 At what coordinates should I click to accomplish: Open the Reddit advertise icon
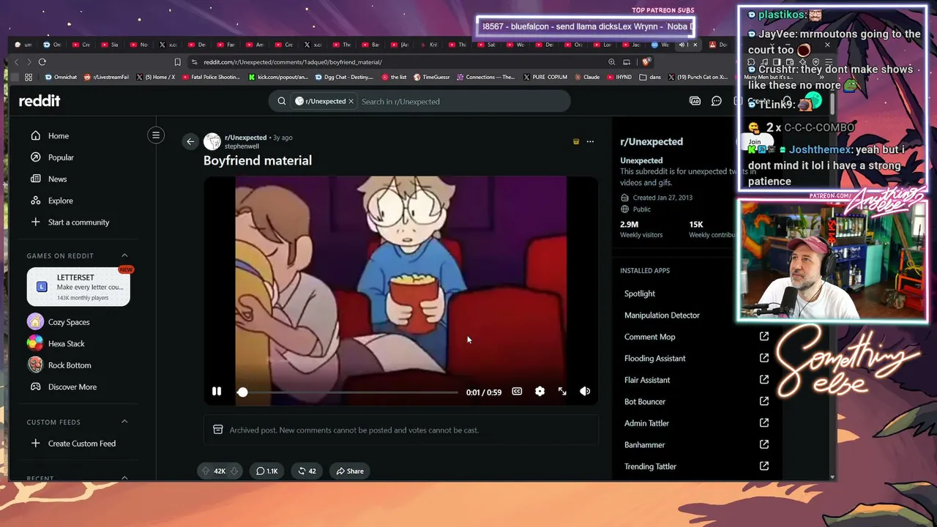pos(695,101)
